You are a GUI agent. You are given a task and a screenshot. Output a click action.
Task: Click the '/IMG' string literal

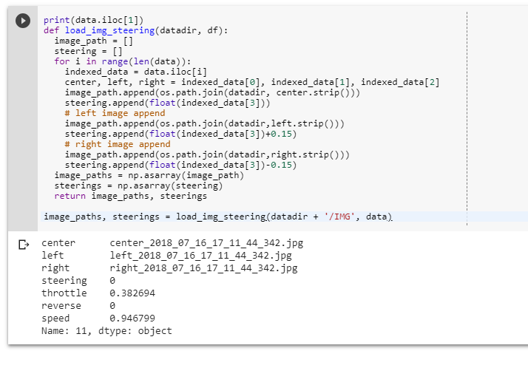pyautogui.click(x=339, y=217)
